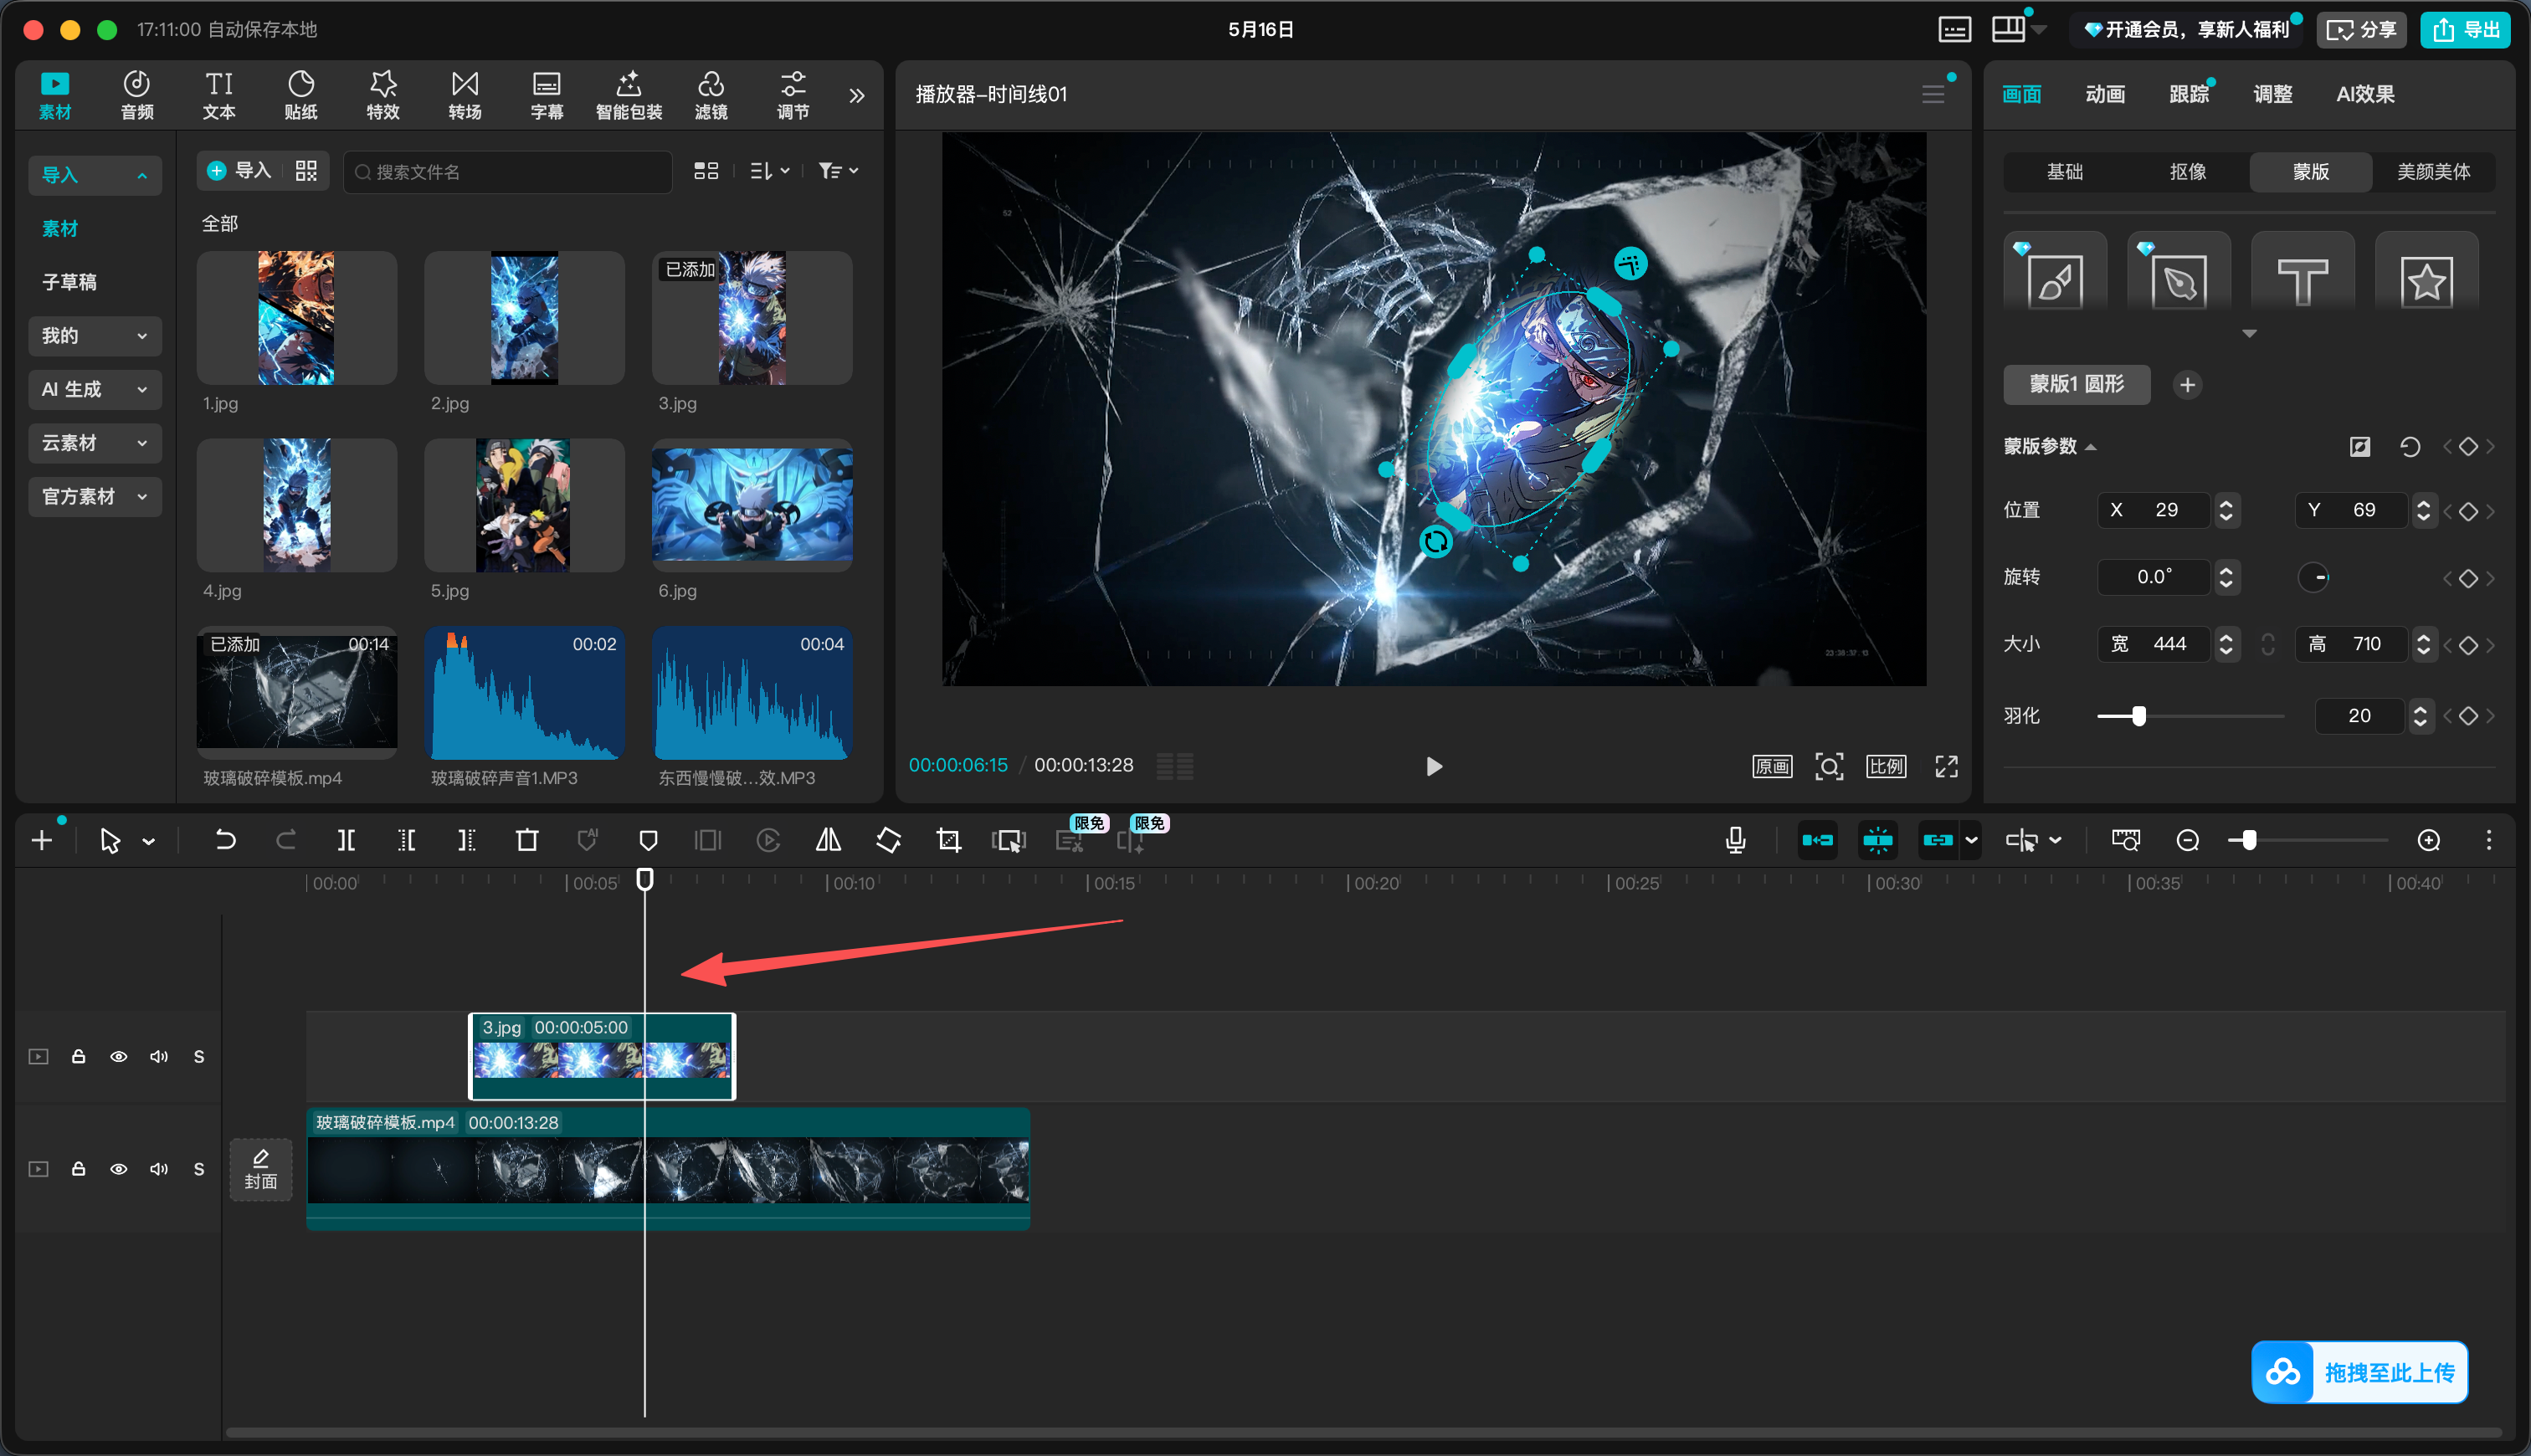Add a marker with the shield icon
This screenshot has width=2531, height=1456.
coord(648,840)
